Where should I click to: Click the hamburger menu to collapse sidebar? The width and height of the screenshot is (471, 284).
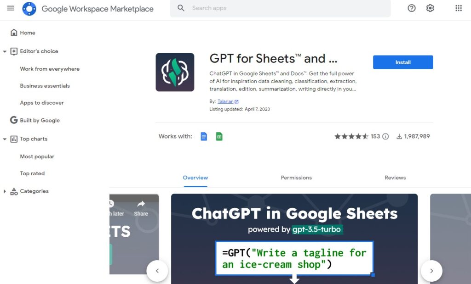(x=11, y=8)
